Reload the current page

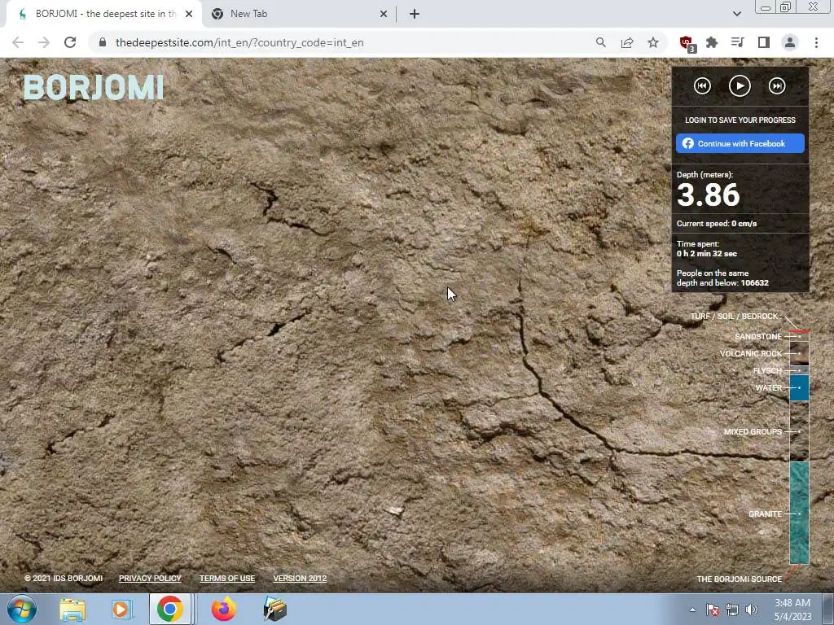pyautogui.click(x=70, y=42)
